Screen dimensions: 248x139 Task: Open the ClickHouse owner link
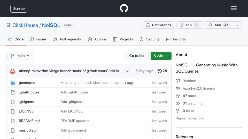pos(25,25)
